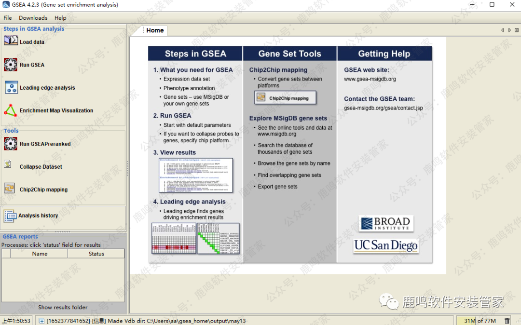Click the 'Steps in GSEA' header

point(195,54)
